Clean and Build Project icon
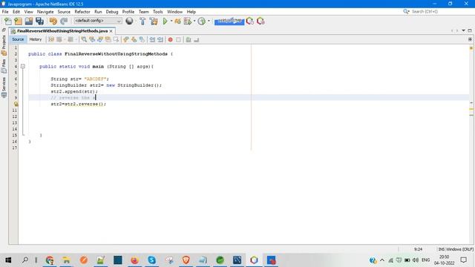This screenshot has width=475, height=267. tap(154, 21)
